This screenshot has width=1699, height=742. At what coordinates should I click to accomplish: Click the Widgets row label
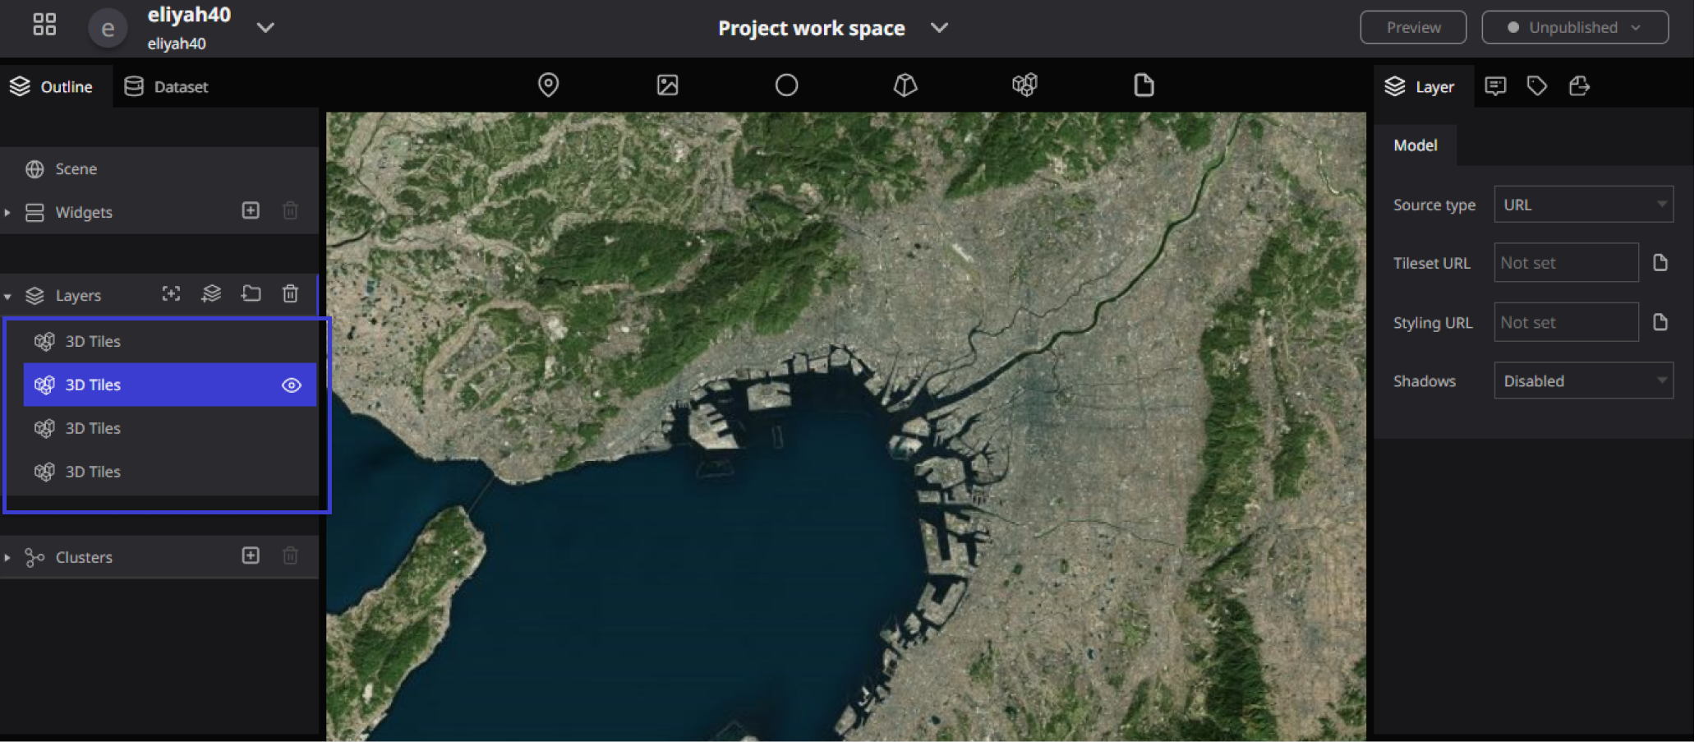(84, 212)
